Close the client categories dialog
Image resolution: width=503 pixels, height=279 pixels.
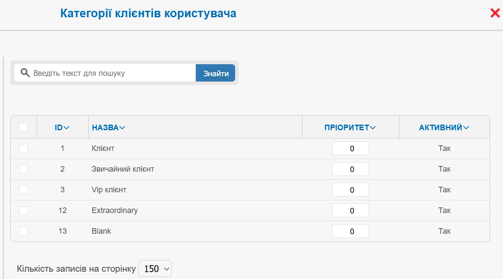point(495,13)
